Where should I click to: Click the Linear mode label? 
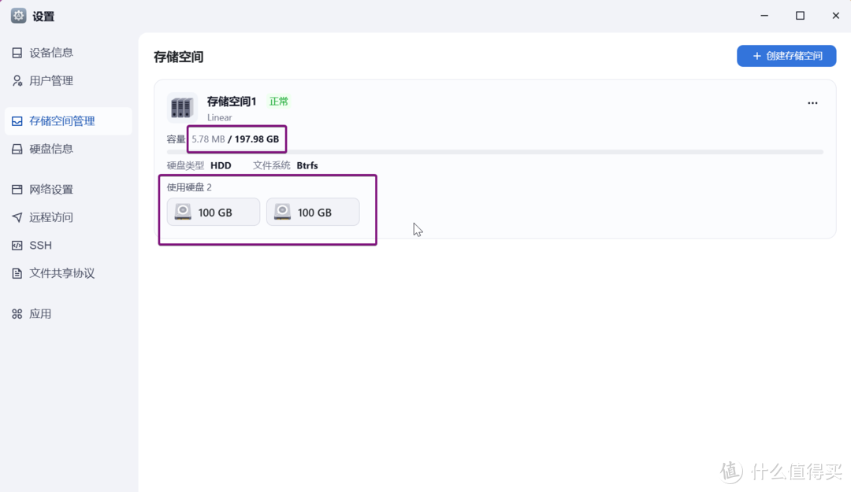coord(219,118)
